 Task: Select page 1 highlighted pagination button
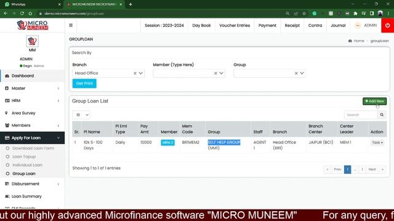tap(347, 169)
